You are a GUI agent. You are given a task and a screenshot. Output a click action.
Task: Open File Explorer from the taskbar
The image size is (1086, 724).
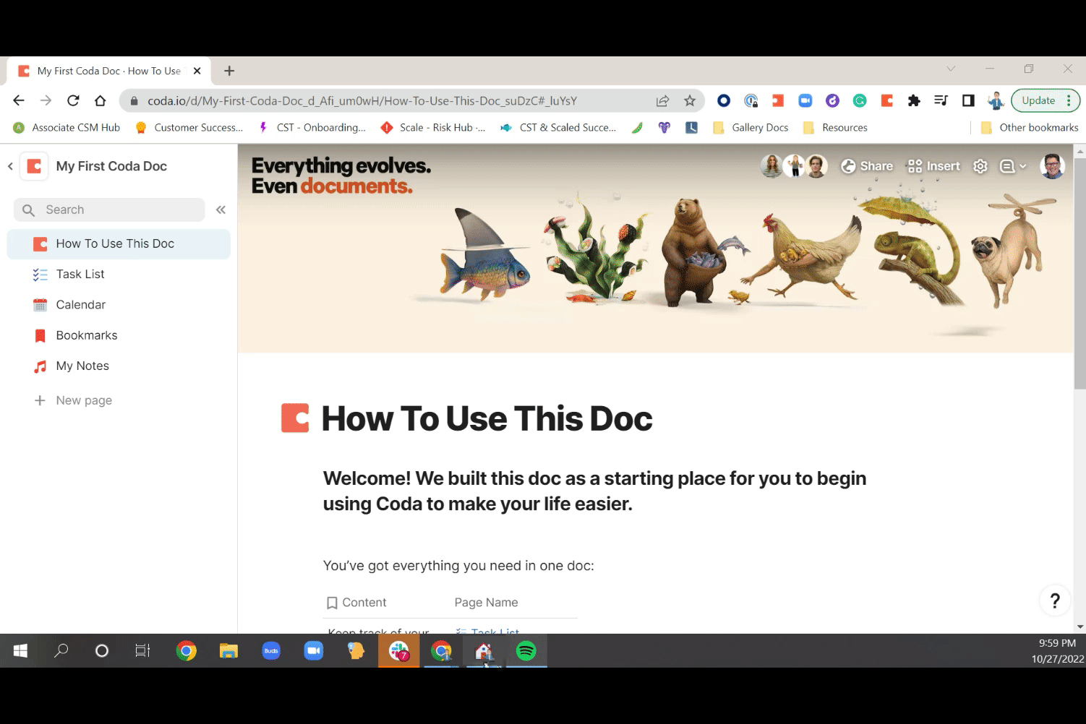(228, 651)
